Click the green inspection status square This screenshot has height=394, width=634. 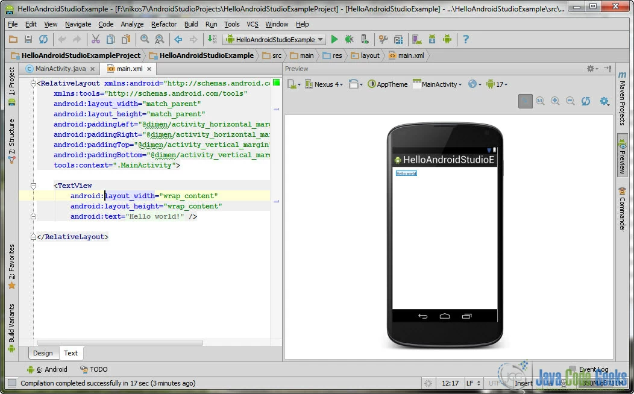(276, 83)
